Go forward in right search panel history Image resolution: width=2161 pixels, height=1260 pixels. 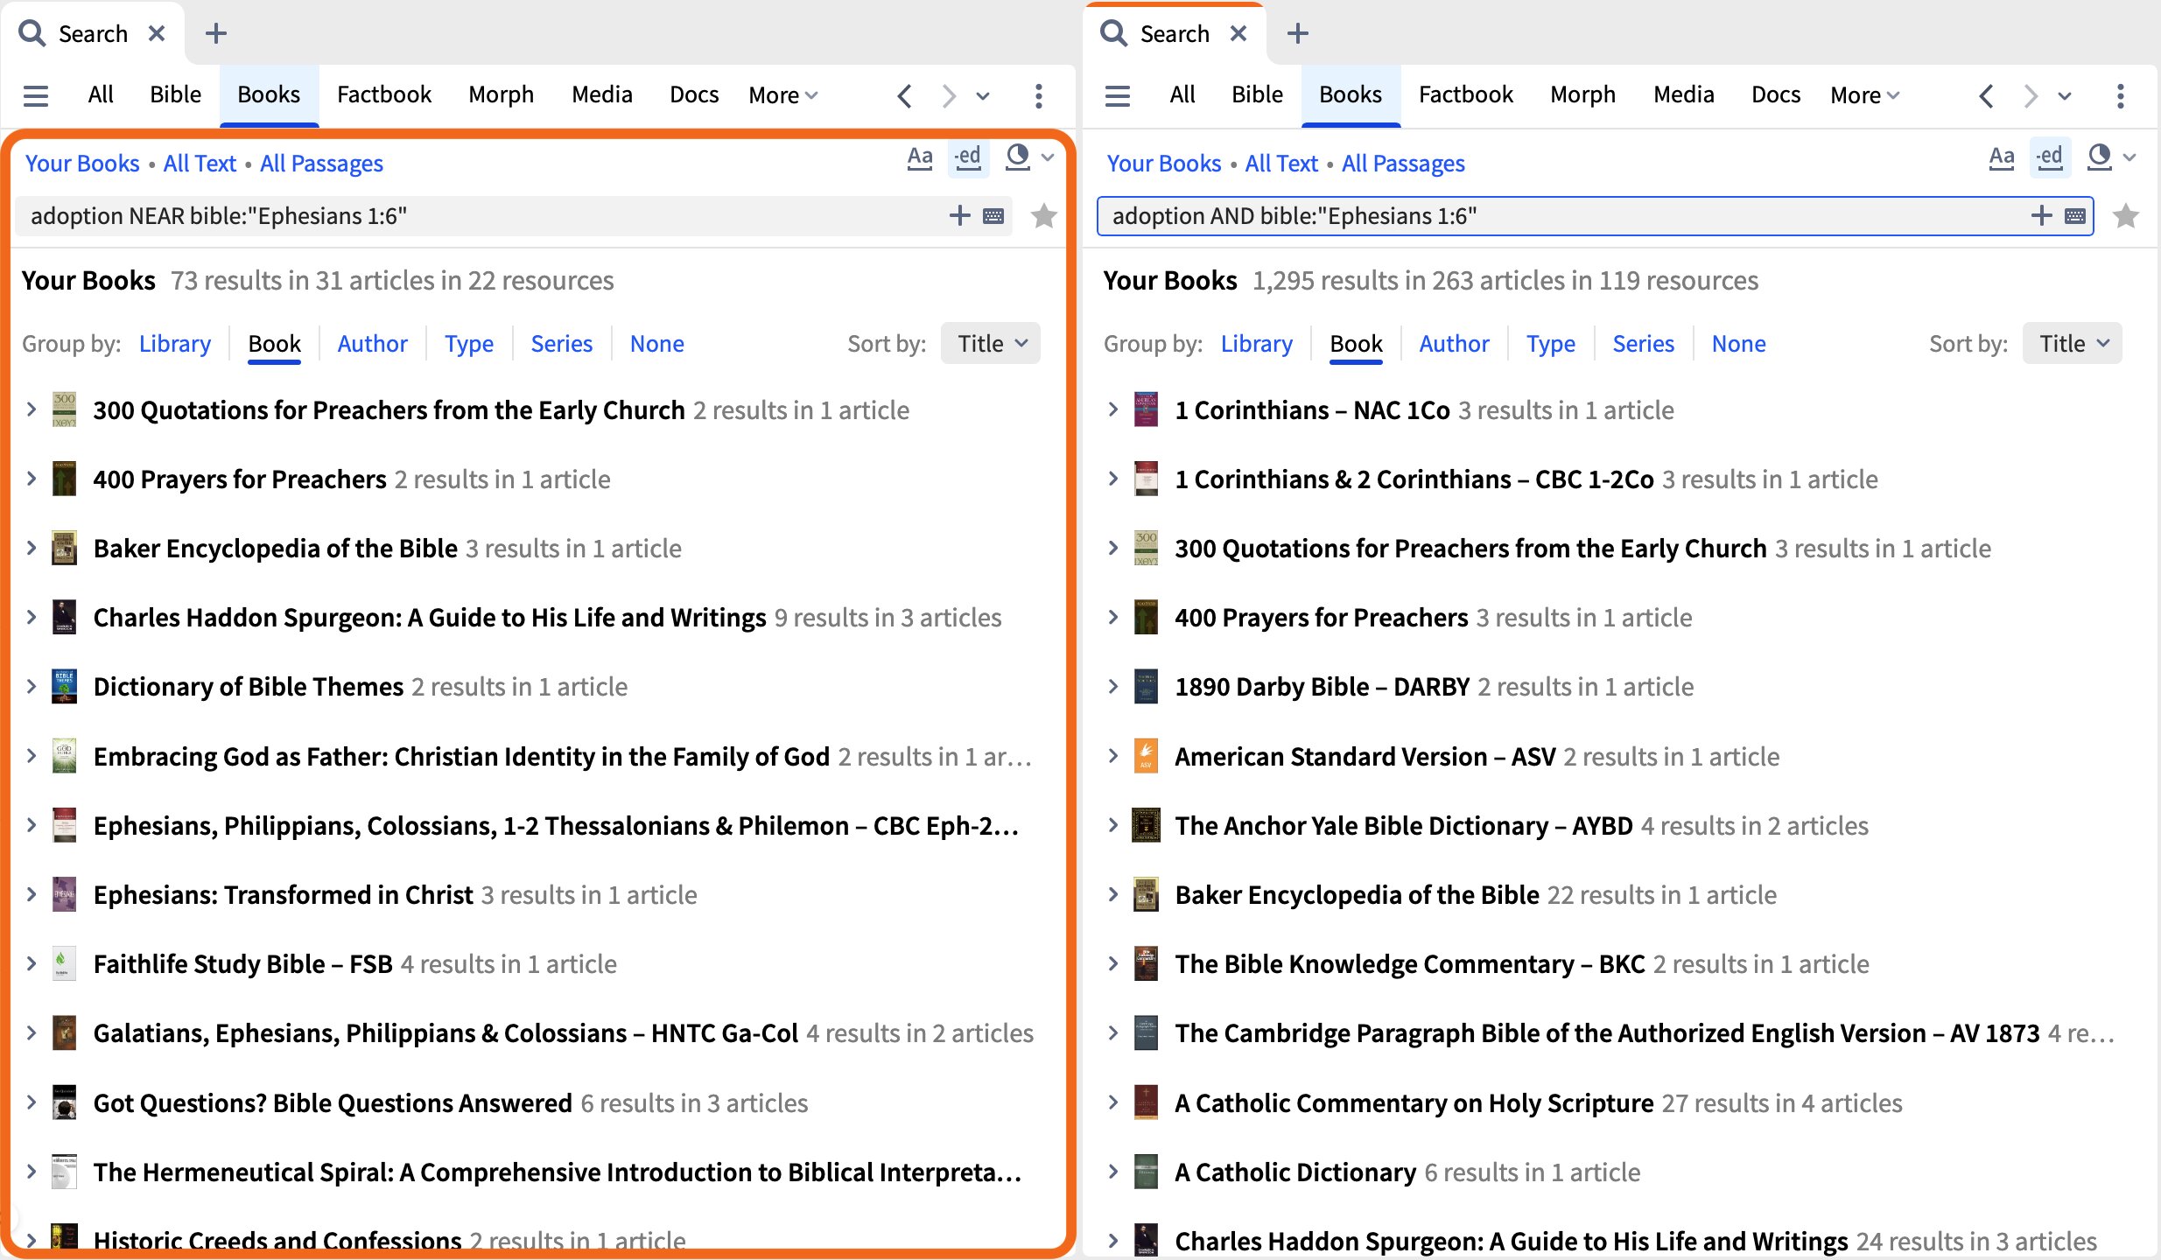(x=2031, y=95)
